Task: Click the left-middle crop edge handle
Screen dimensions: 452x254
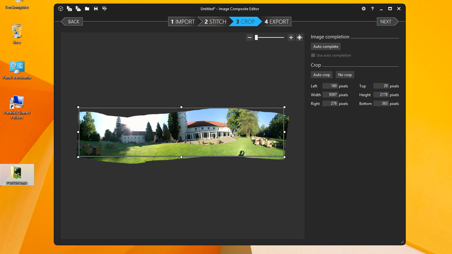Action: tap(78, 132)
